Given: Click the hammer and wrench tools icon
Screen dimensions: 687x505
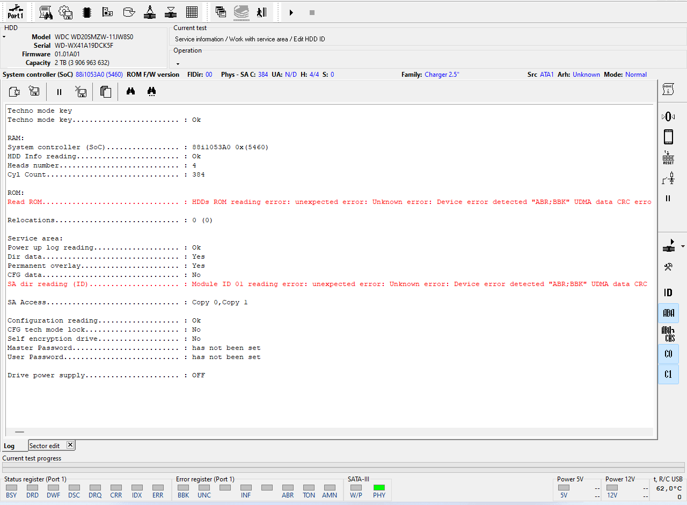Looking at the screenshot, I should click(x=668, y=267).
